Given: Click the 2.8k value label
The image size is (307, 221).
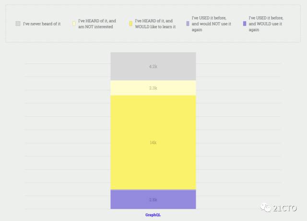Looking at the screenshot, I should click(153, 200).
